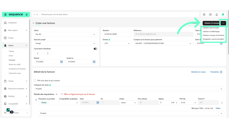Expand the Catégorie de vente Produits dropdown
Image resolution: width=229 pixels, height=128 pixels.
[129, 89]
